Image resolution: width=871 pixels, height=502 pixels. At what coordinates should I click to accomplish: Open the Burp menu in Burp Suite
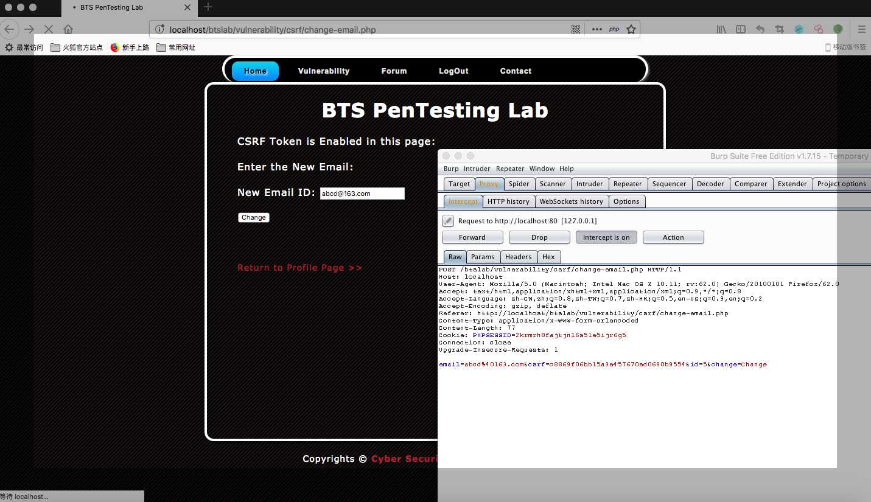451,169
